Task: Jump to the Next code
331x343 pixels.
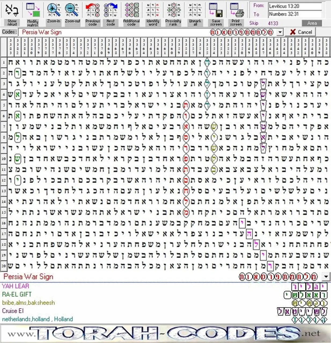Action: [x=111, y=10]
